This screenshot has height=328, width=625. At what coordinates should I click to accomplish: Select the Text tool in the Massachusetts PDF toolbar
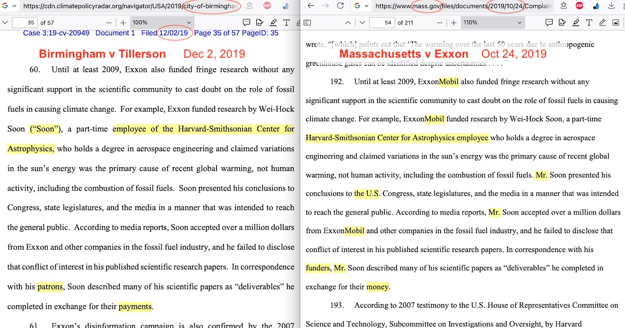click(589, 23)
